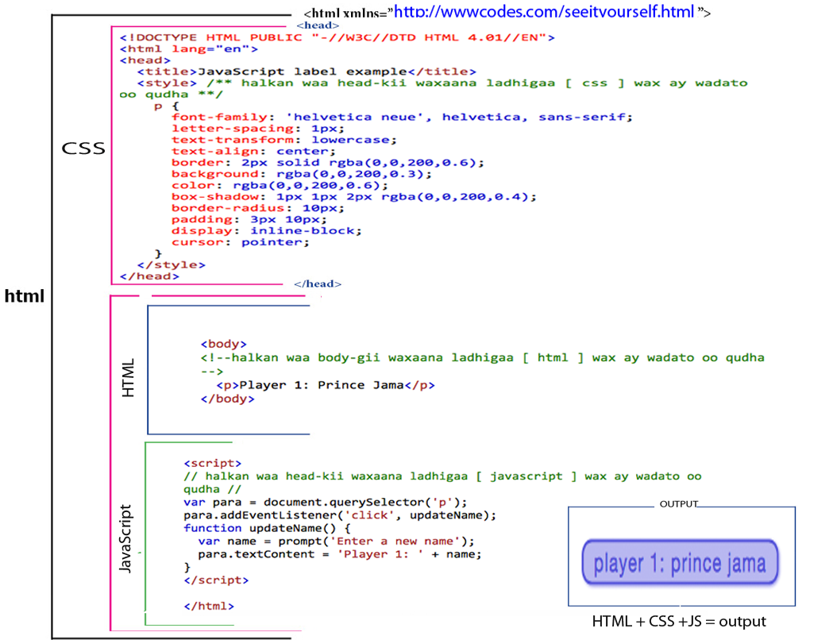
Task: Click the vertical 'HTML' section label
Action: tap(129, 378)
